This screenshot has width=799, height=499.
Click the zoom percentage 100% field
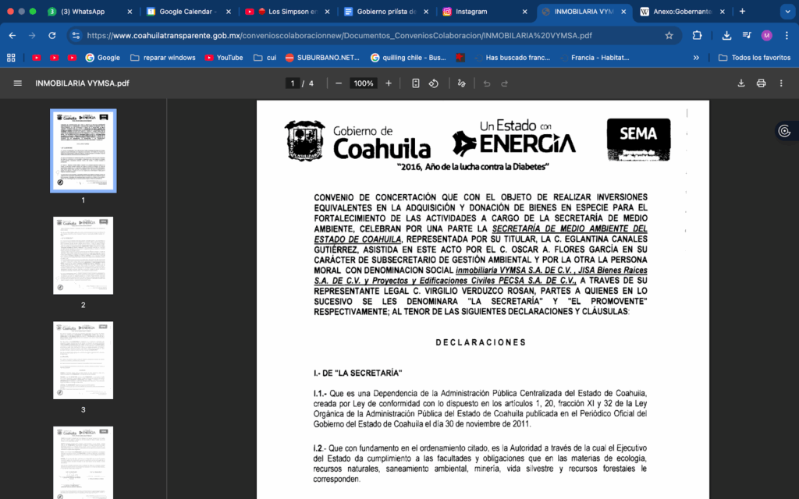364,83
